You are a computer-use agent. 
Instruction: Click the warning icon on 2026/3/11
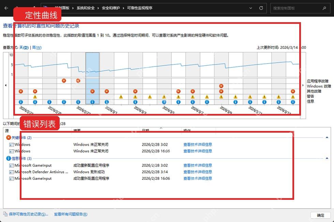(x=250, y=97)
